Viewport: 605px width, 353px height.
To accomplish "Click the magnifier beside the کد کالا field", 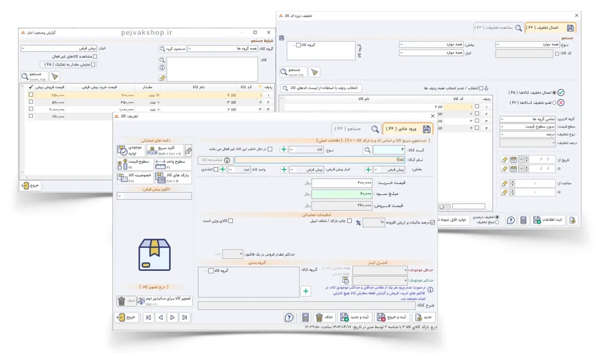I will tap(367, 150).
